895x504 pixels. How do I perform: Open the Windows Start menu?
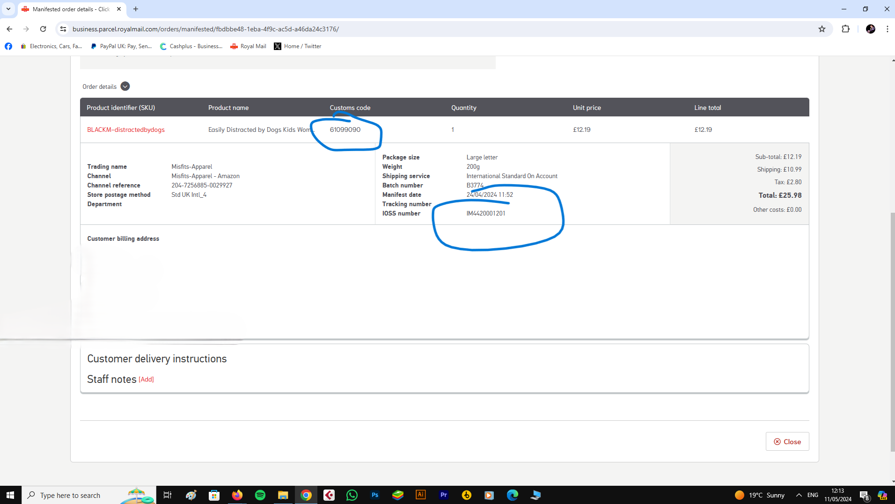[10, 495]
